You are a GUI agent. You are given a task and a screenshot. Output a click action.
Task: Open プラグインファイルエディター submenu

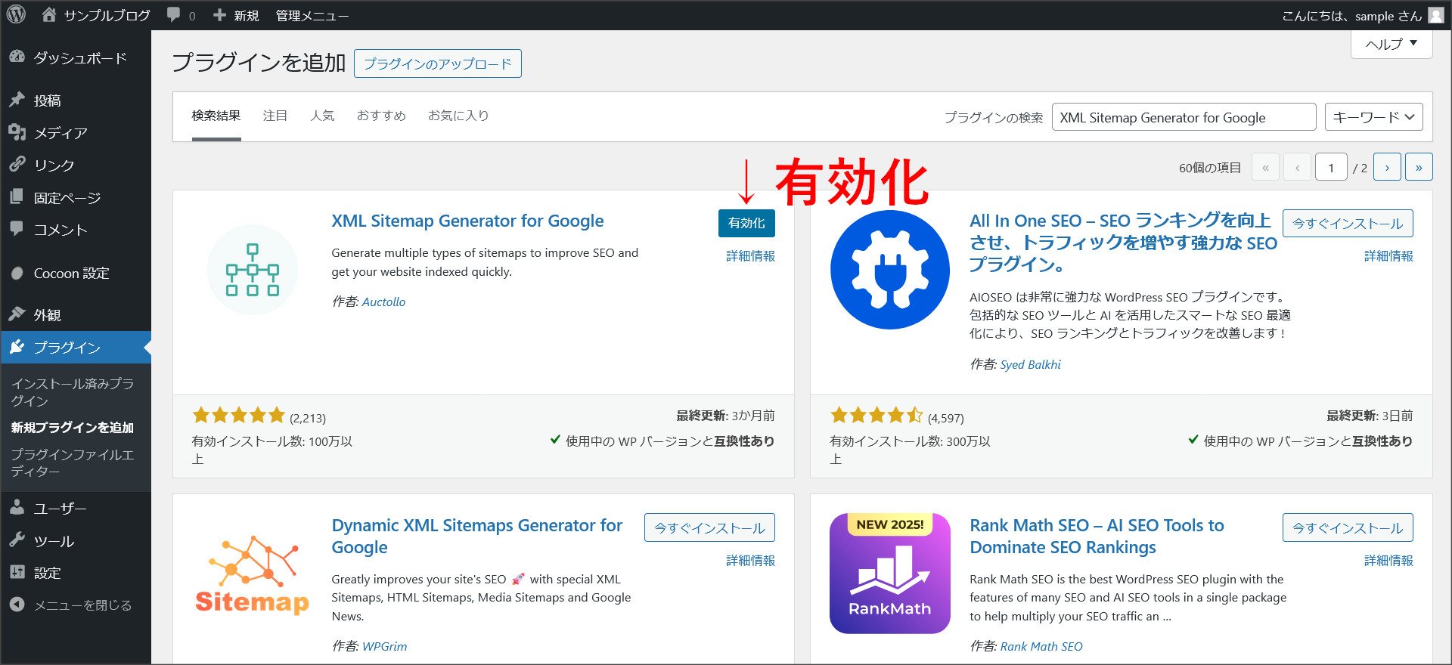click(73, 462)
